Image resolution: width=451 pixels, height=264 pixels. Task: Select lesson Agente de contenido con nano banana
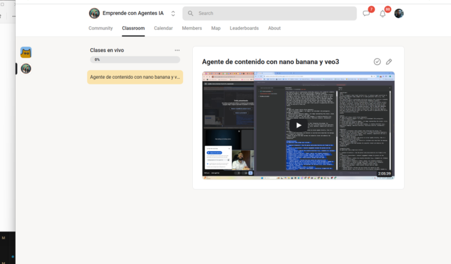click(x=135, y=77)
